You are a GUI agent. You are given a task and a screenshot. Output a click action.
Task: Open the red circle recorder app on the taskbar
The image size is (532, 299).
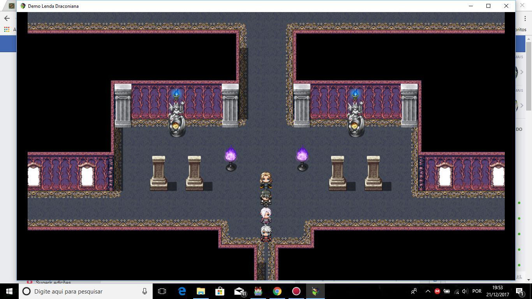tap(296, 291)
